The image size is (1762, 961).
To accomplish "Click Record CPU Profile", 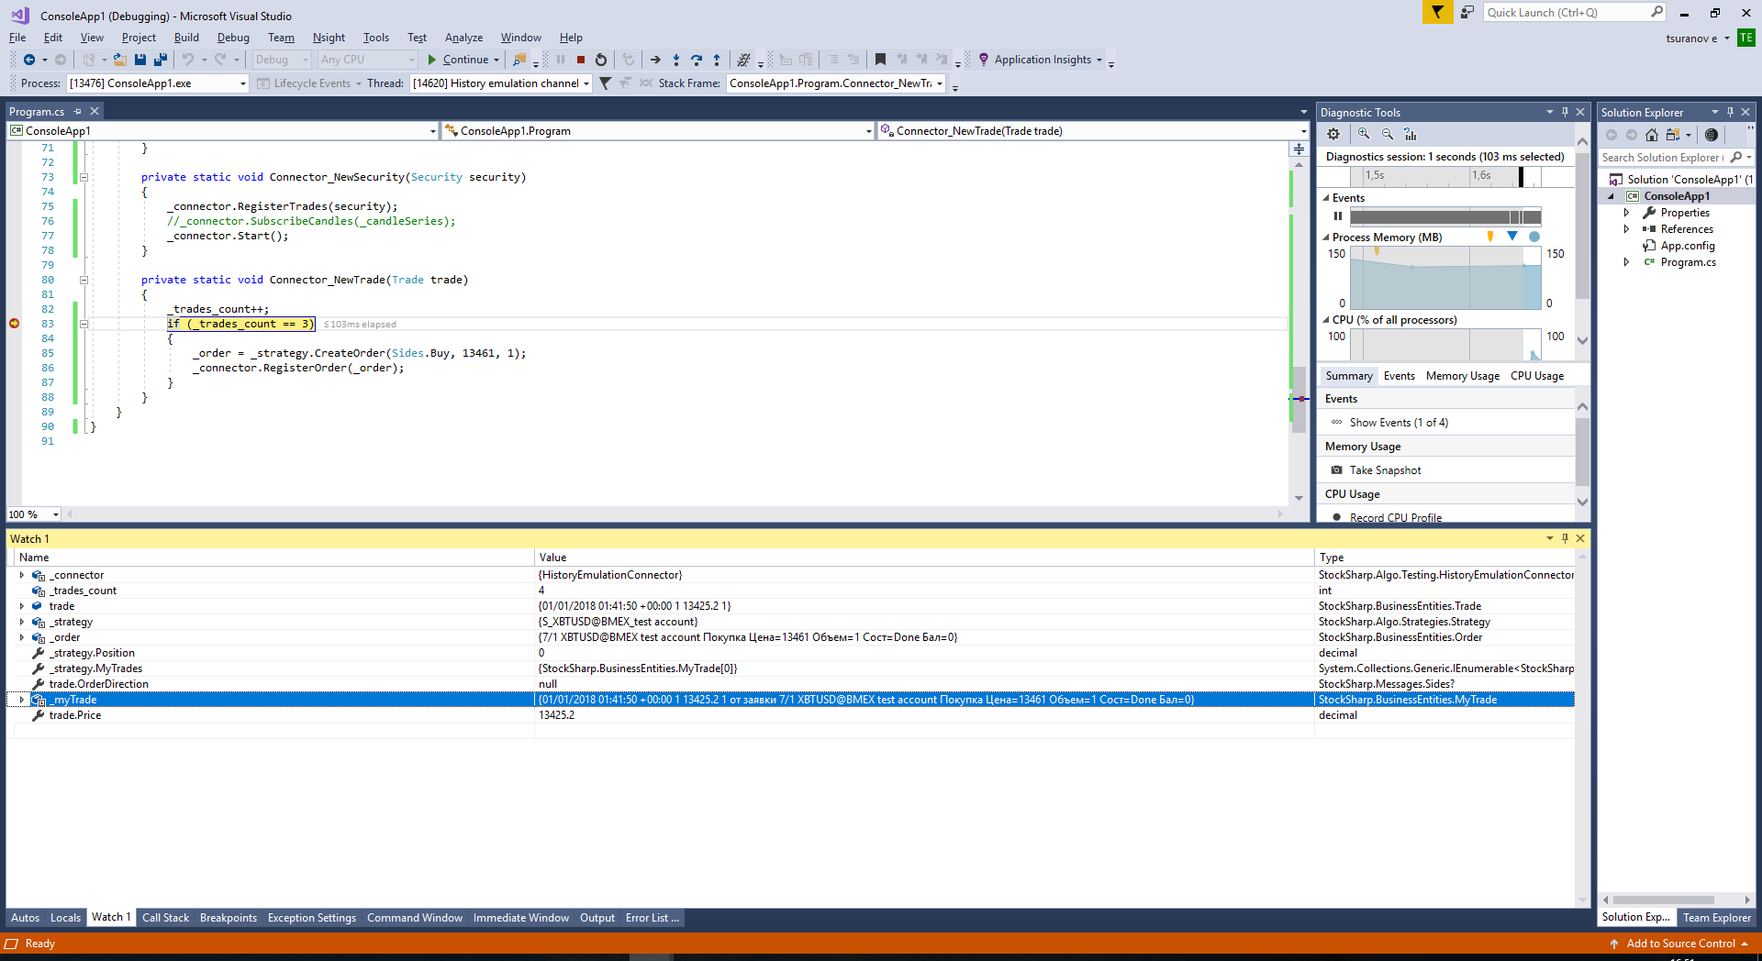I will (x=1395, y=517).
